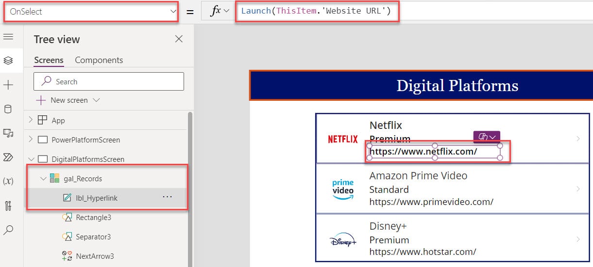
Task: Click the Netflix logo image
Action: tap(342, 139)
